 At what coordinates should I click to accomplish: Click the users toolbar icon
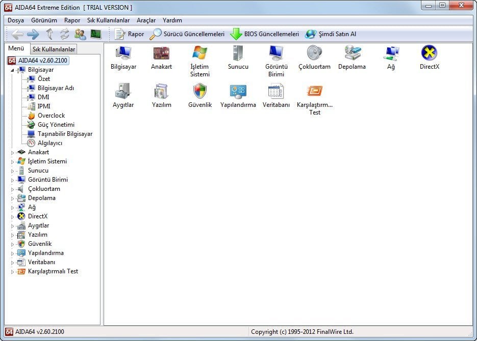(80, 34)
